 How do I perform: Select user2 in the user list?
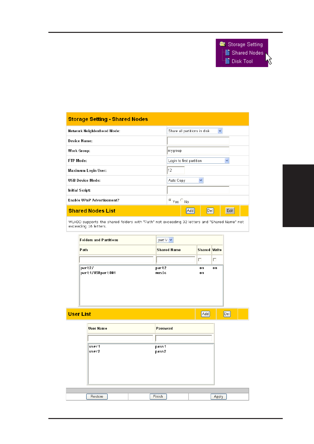pos(95,351)
